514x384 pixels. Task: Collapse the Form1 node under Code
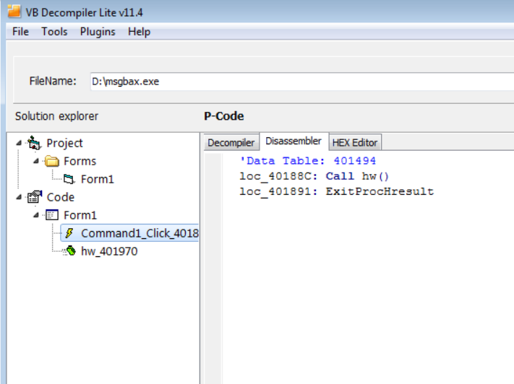(36, 215)
